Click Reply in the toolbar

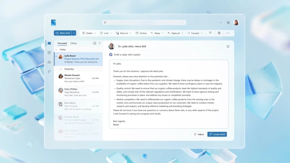click(155, 33)
